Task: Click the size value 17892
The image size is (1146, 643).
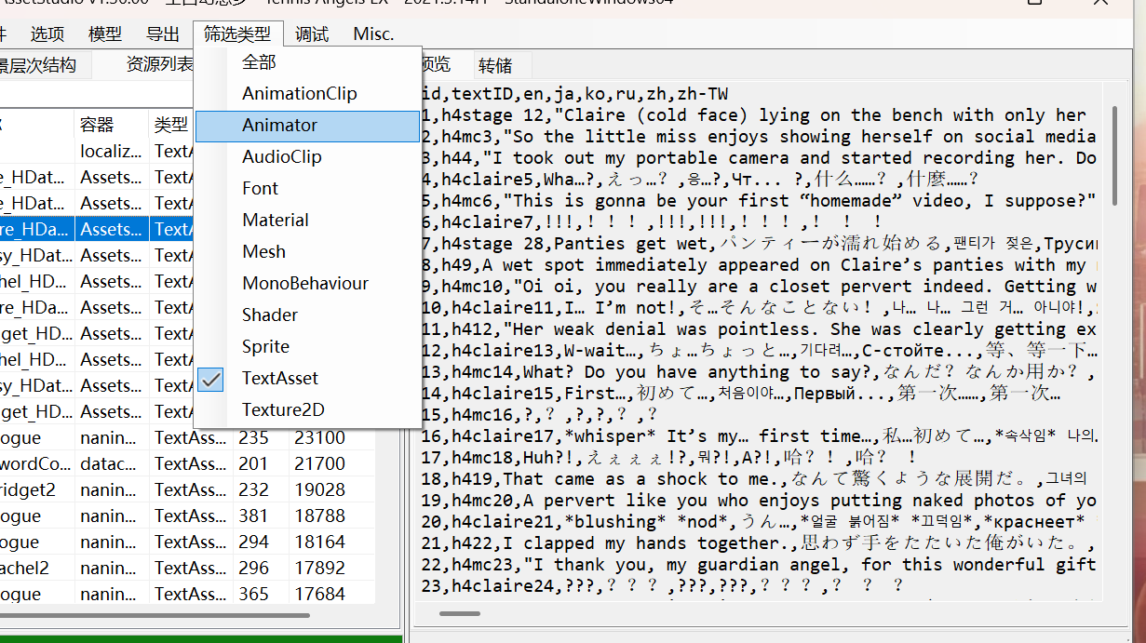Action: click(x=320, y=568)
